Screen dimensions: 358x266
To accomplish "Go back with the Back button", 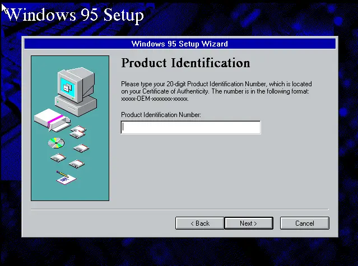I will click(199, 223).
